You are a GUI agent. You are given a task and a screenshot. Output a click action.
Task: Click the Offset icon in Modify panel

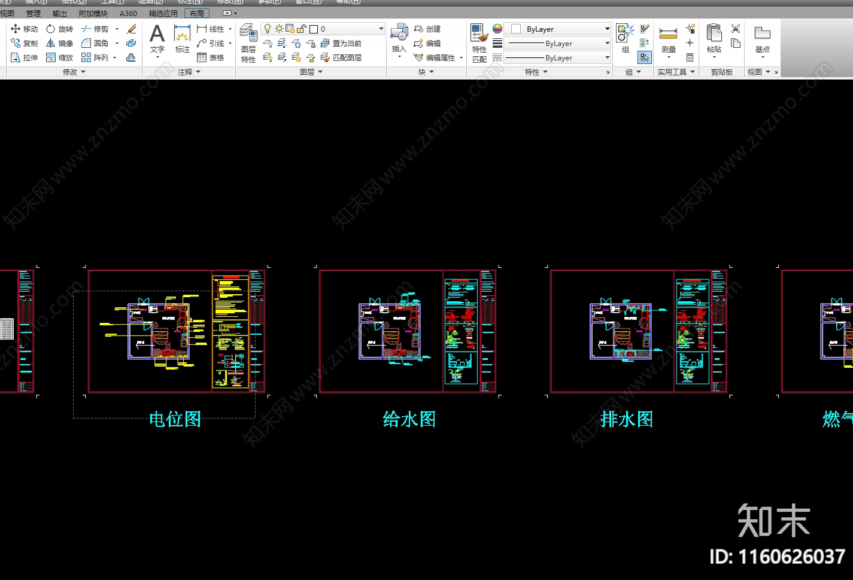pyautogui.click(x=131, y=57)
